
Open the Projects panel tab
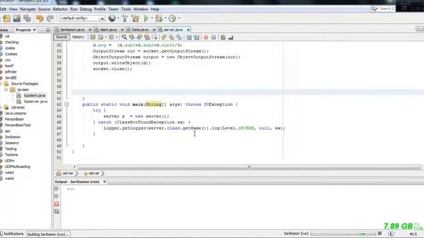(x=23, y=30)
